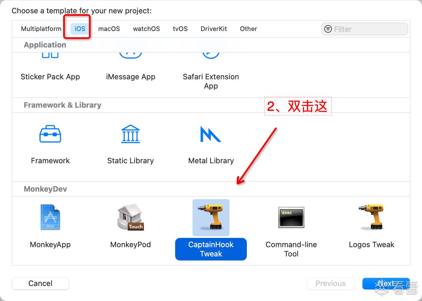This screenshot has height=301, width=422.
Task: Select the Safari Extension App label
Action: coord(211,81)
